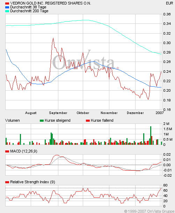Click the price axis value 0.16

point(167,110)
